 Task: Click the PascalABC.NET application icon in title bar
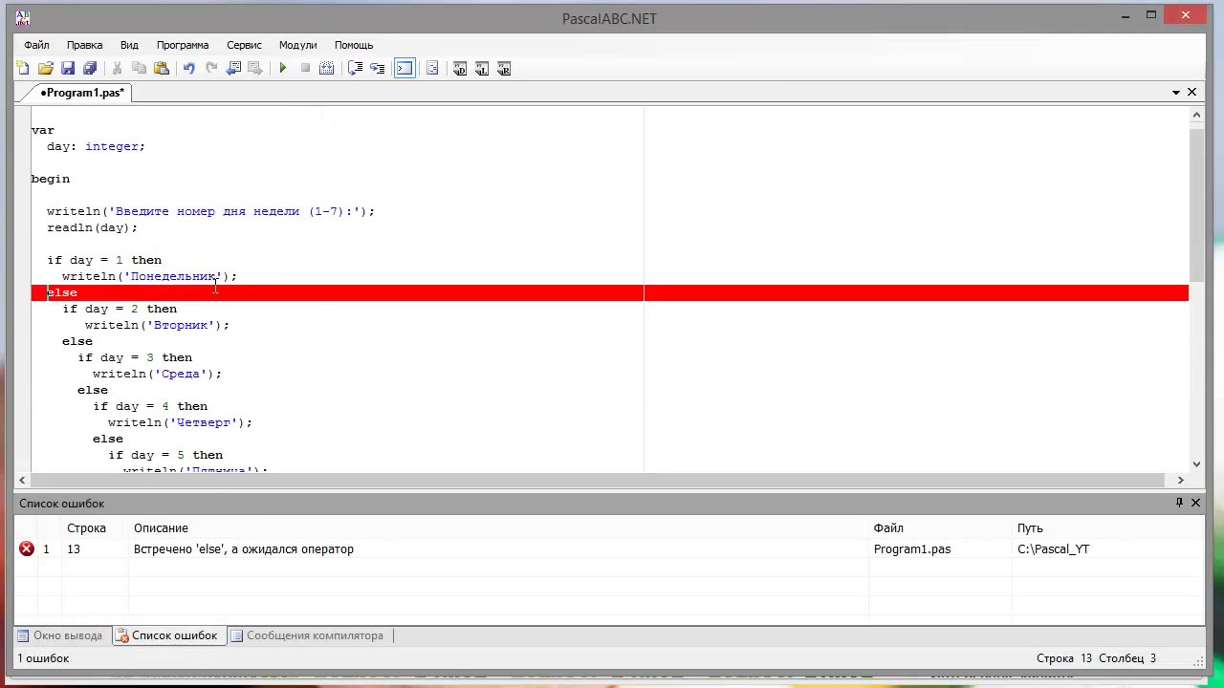coord(23,17)
